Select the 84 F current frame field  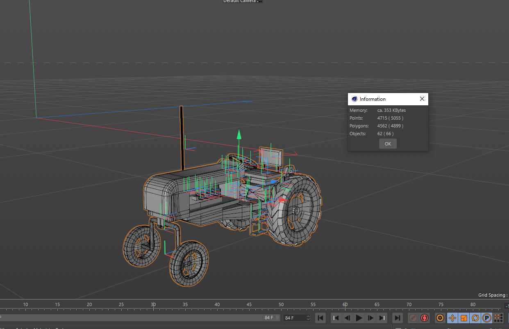[293, 318]
